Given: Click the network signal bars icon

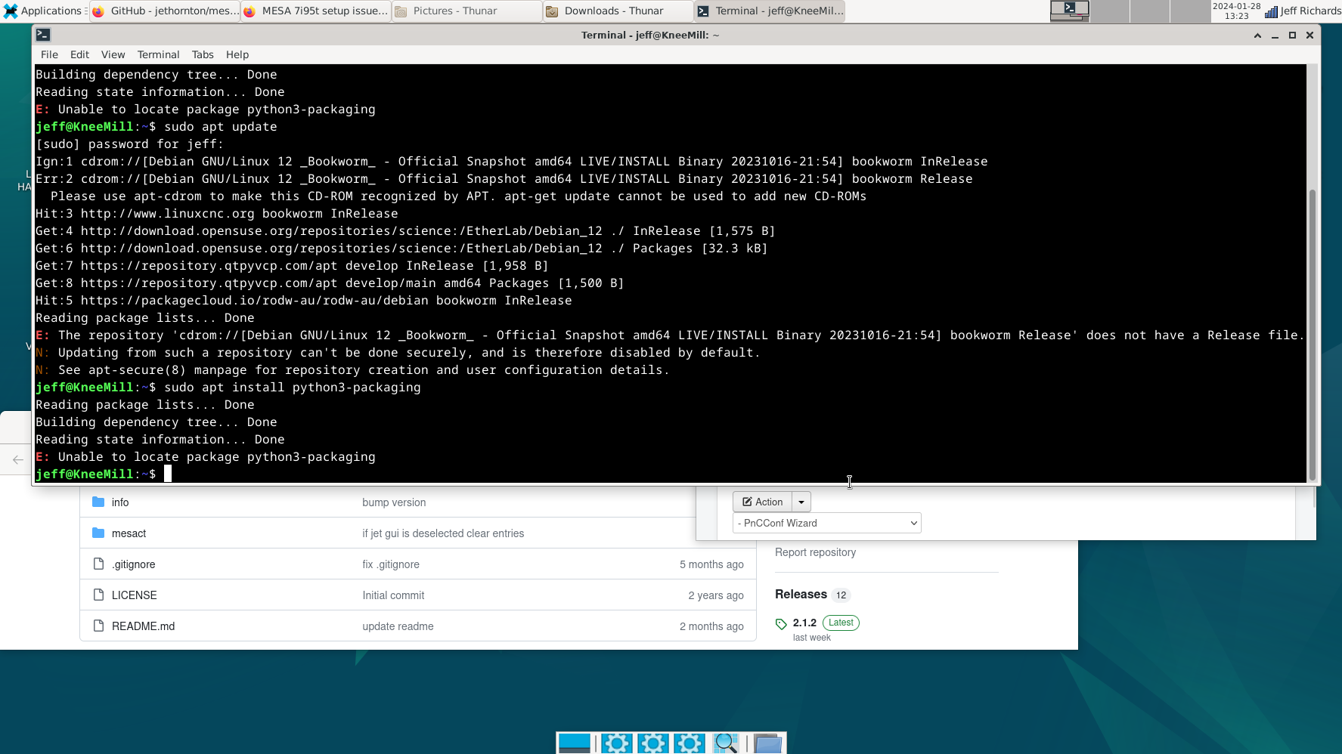Looking at the screenshot, I should [x=1271, y=11].
